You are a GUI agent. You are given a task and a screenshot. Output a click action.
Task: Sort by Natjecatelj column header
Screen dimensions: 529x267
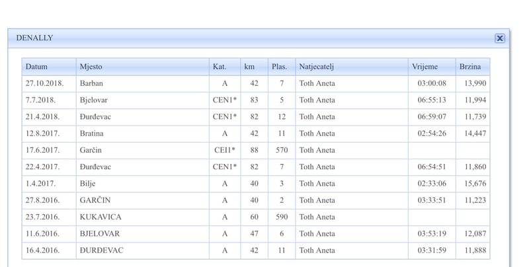pos(319,67)
